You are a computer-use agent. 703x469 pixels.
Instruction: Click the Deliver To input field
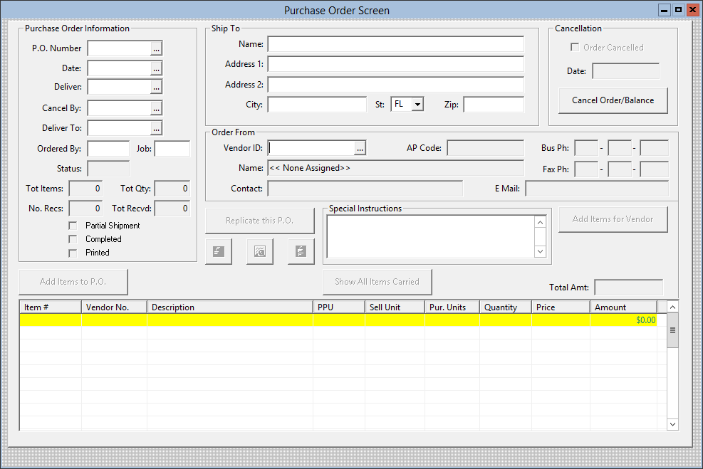pyautogui.click(x=119, y=128)
